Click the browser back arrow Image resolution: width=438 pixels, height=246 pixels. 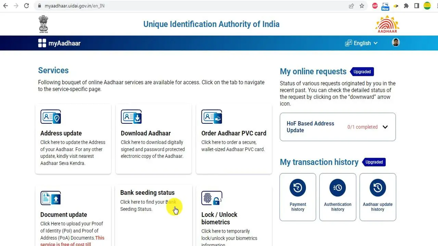5,6
